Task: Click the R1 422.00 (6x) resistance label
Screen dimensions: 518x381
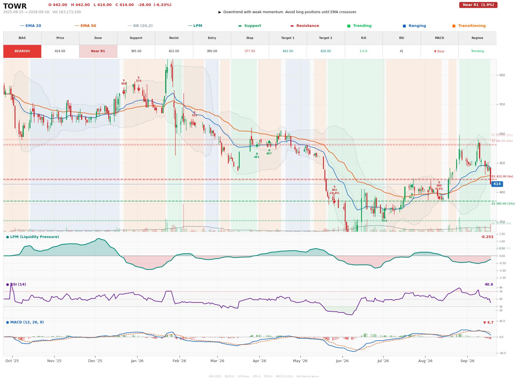Action: coord(502,176)
